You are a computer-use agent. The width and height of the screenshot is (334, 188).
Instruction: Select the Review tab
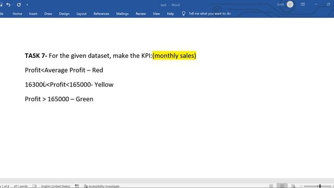(140, 14)
